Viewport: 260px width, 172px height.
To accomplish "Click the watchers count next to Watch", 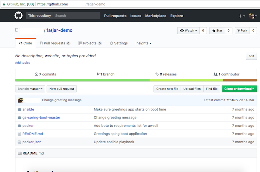I will pos(203,30).
